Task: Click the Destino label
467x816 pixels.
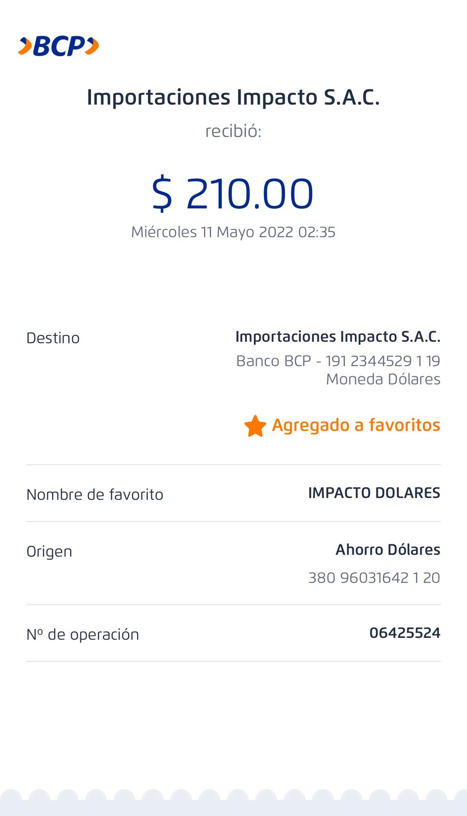Action: pyautogui.click(x=53, y=338)
